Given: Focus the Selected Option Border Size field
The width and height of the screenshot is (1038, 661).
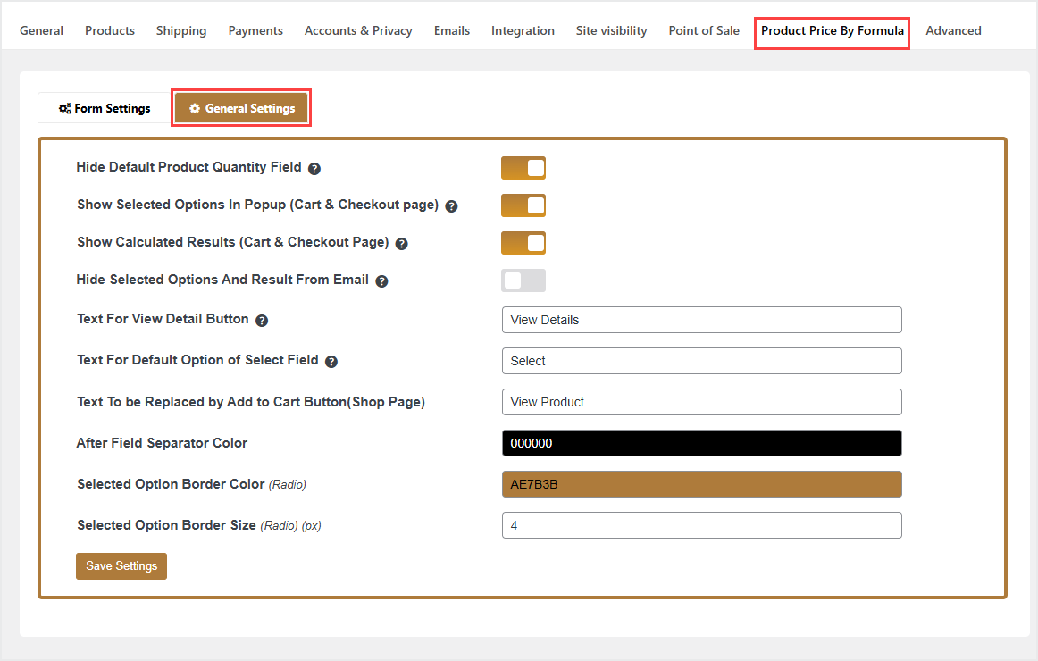Looking at the screenshot, I should click(x=701, y=525).
